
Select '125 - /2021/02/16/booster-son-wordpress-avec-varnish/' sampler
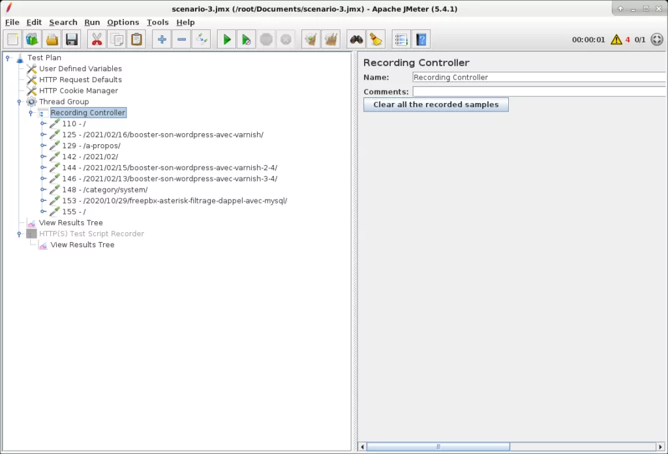coord(162,134)
